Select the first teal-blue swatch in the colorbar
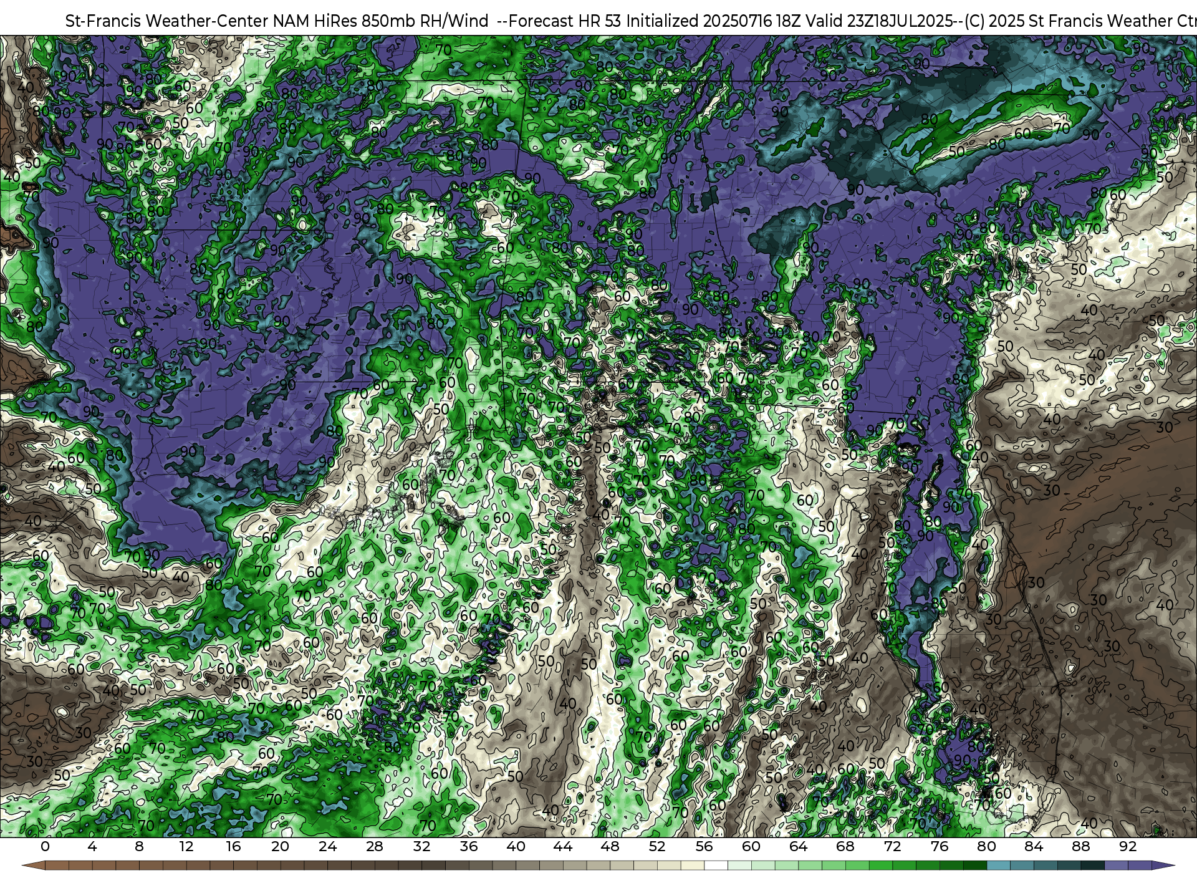 tap(998, 866)
